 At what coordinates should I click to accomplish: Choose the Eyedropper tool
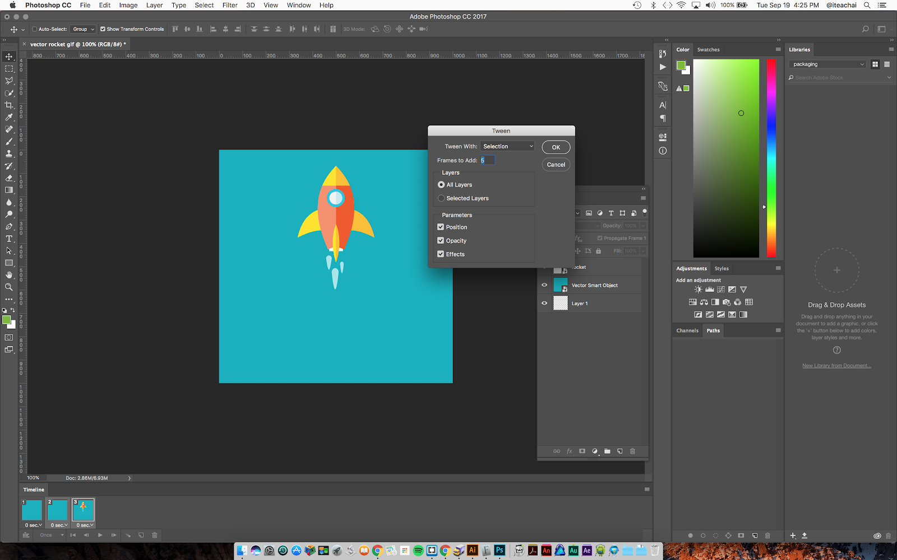pyautogui.click(x=9, y=118)
